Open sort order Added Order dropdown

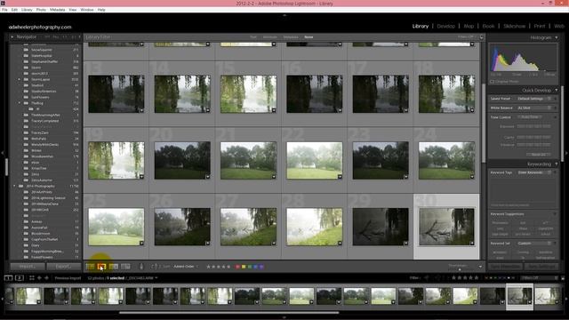pyautogui.click(x=186, y=267)
